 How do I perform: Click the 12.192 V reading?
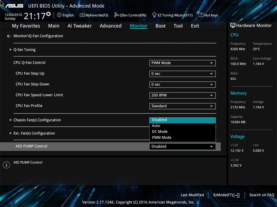[x=237, y=151]
